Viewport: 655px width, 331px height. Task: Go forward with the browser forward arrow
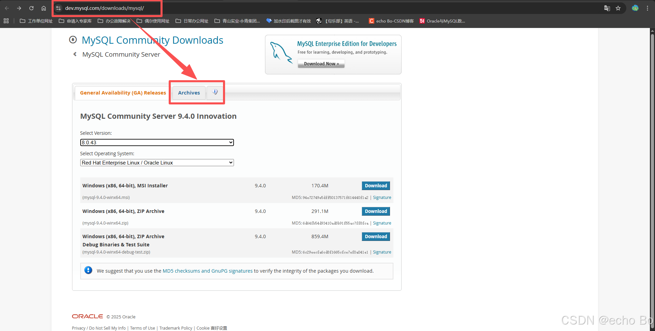pyautogui.click(x=19, y=8)
